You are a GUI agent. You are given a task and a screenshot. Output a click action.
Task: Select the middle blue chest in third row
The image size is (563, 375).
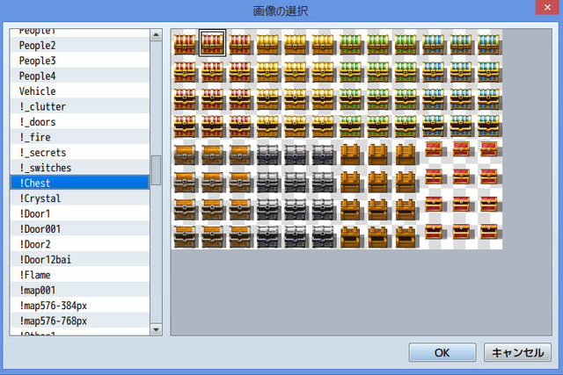coord(461,99)
